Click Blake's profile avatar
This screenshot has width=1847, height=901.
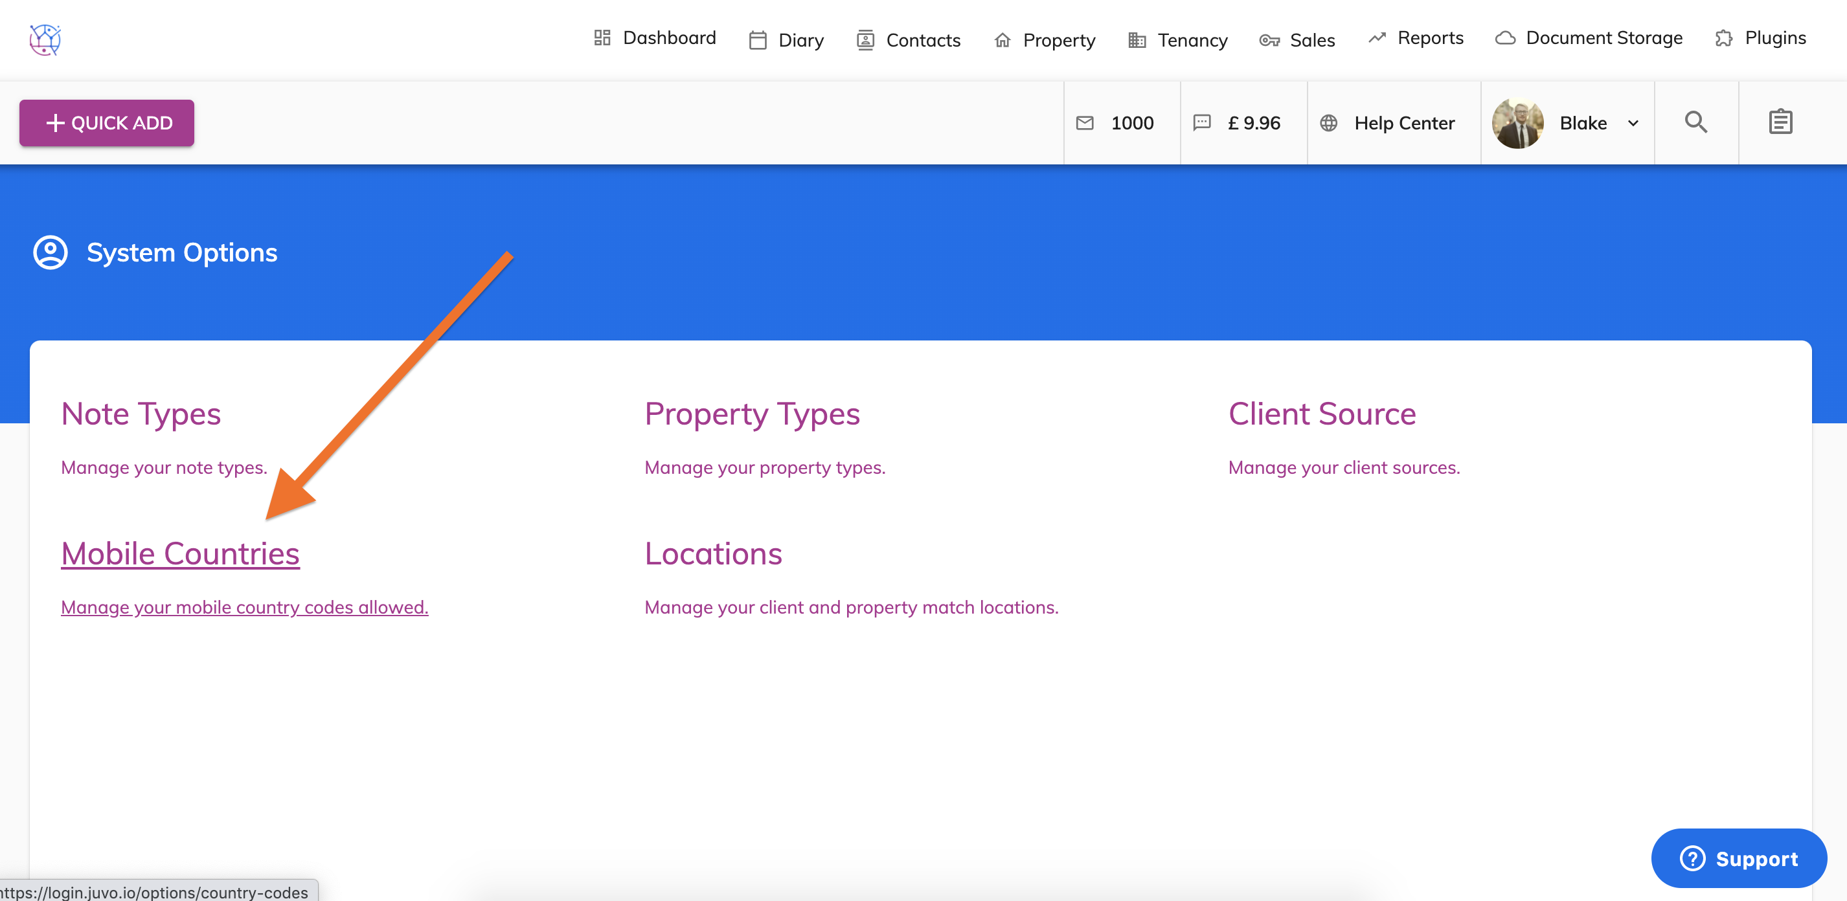click(x=1517, y=123)
